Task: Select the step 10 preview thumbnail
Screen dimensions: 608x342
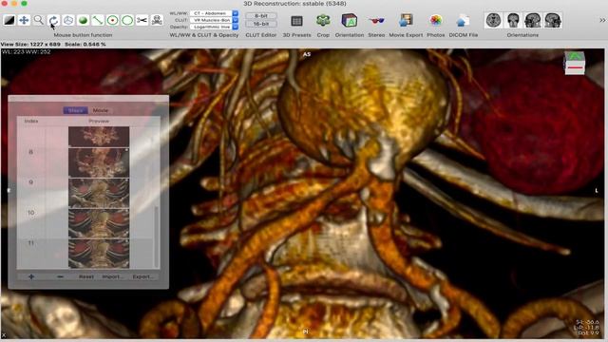Action: pyautogui.click(x=99, y=223)
